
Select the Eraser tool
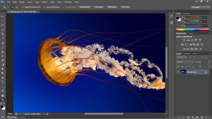point(3,60)
